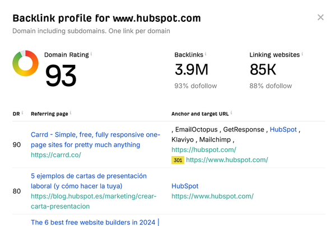Click the HubSpot anchor in the Carrd row

coord(283,129)
